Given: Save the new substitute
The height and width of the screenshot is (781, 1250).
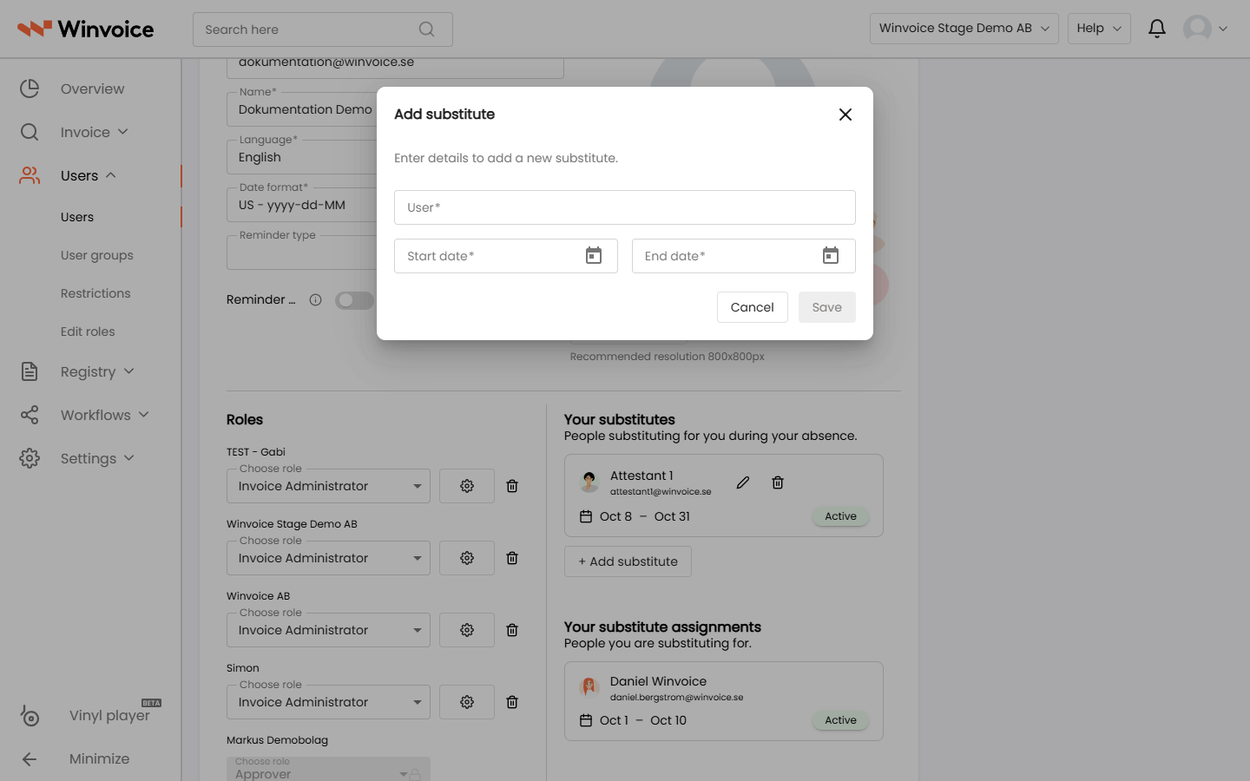Looking at the screenshot, I should [827, 307].
